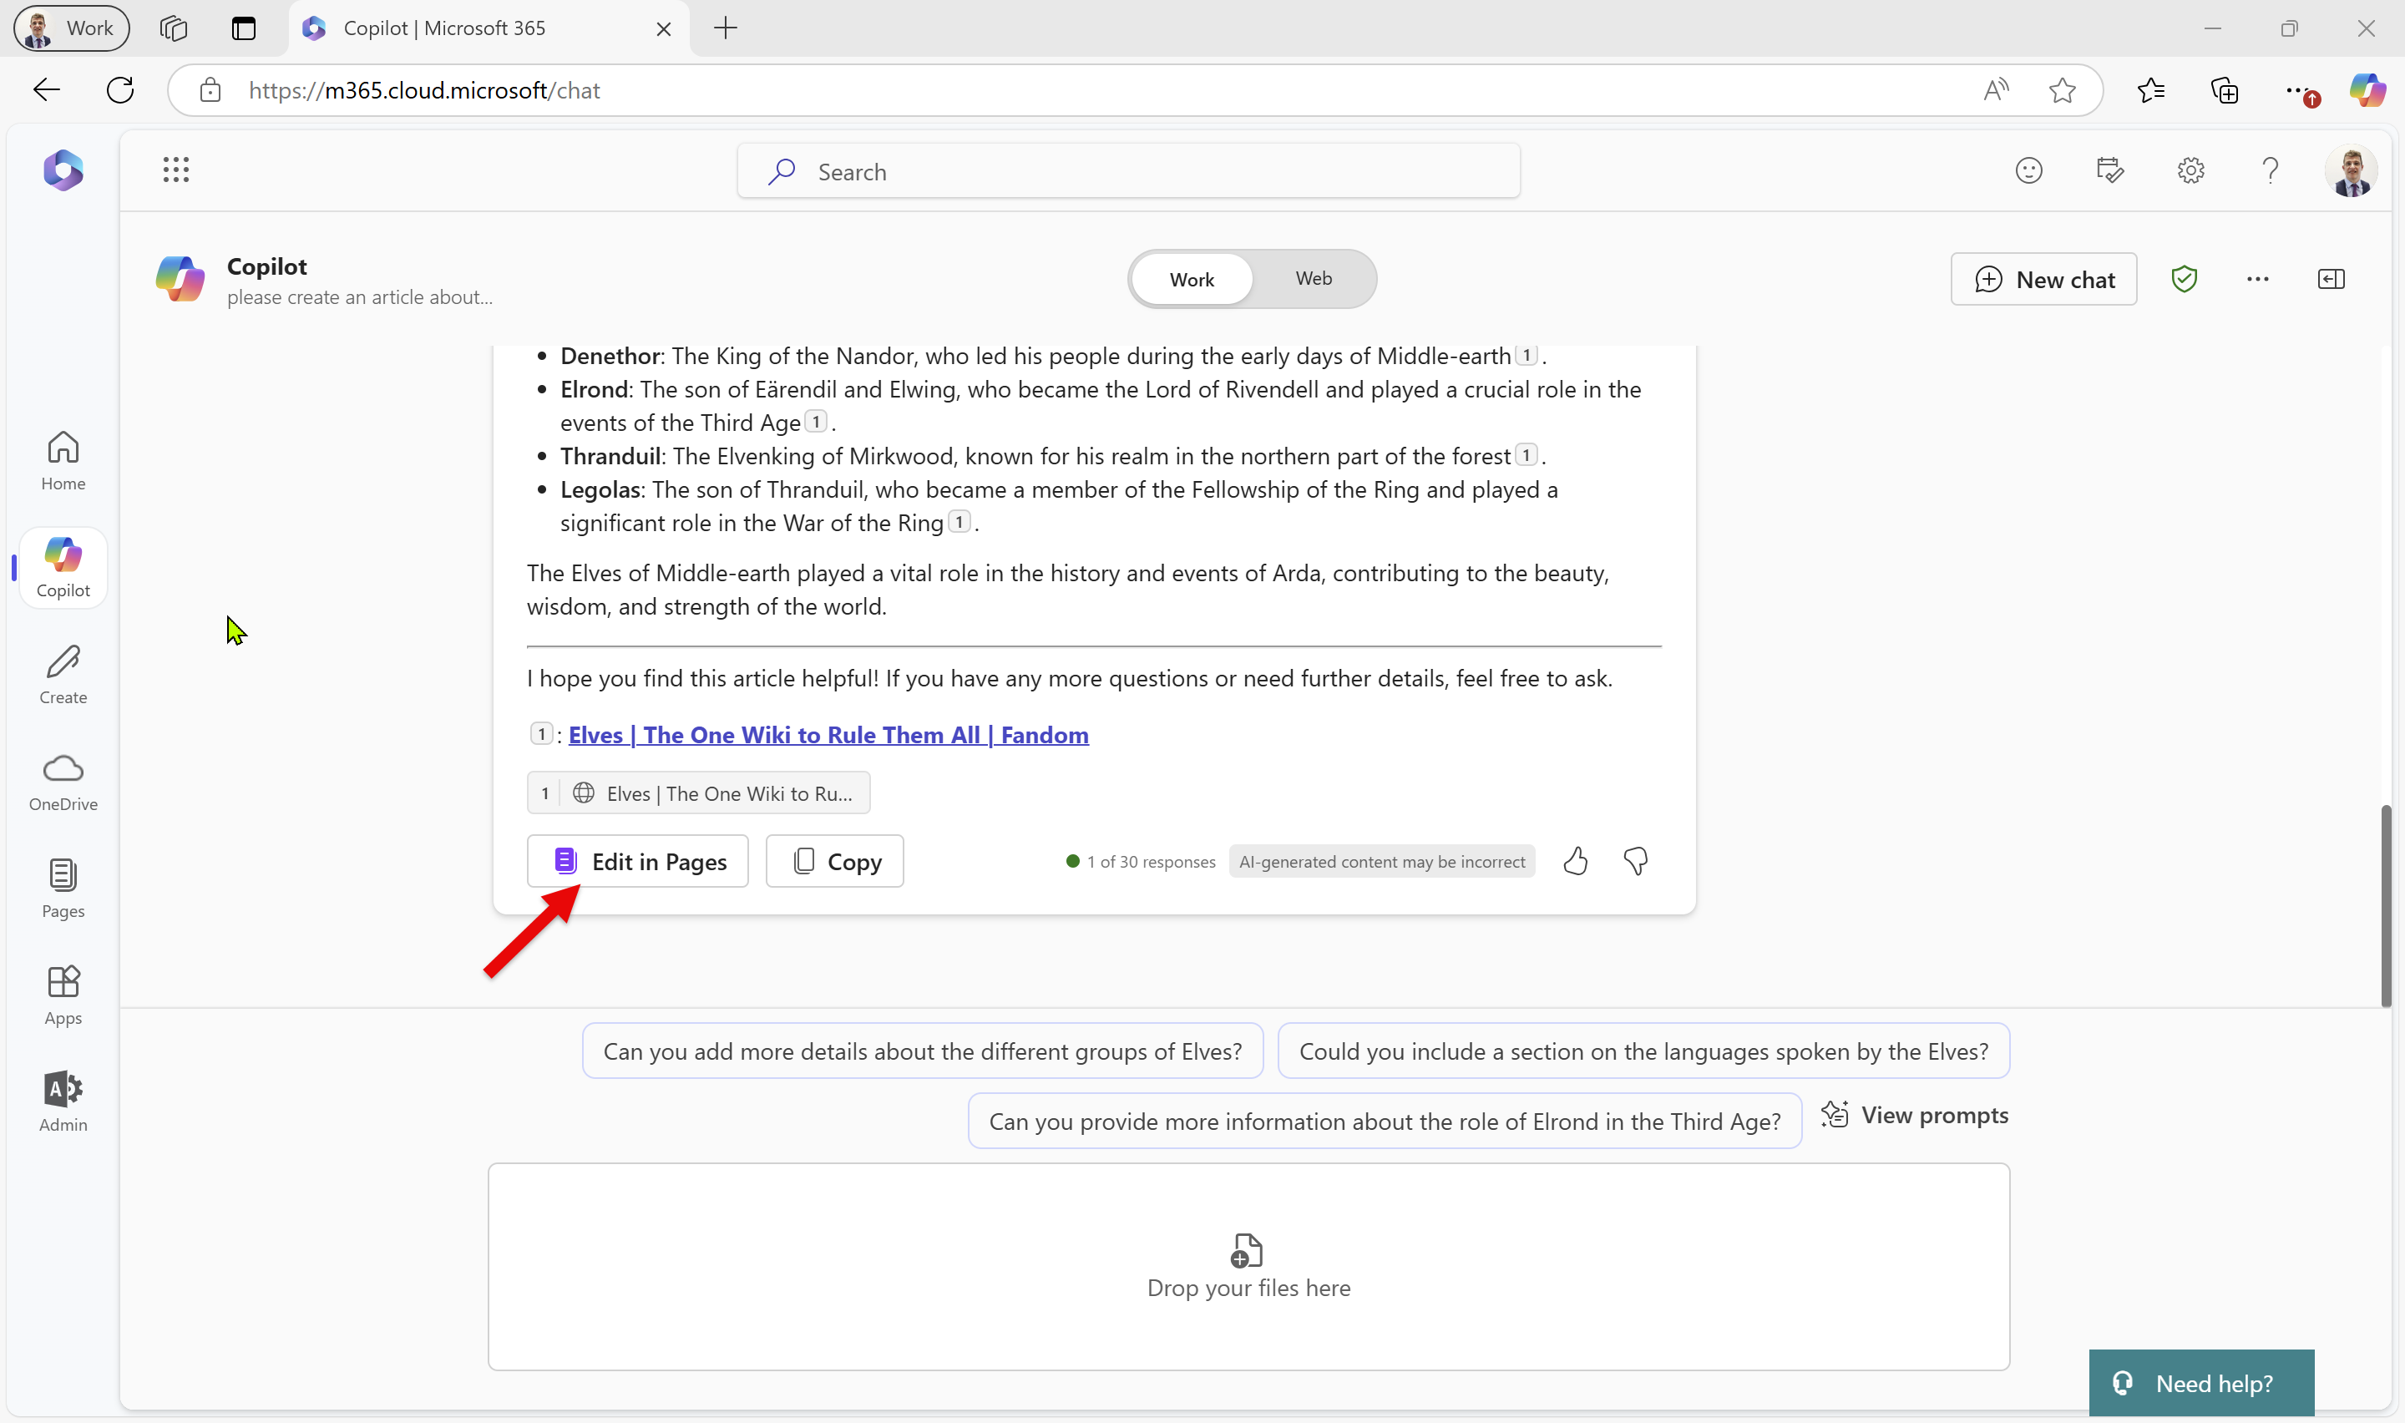Open Pages in the sidebar
The height and width of the screenshot is (1423, 2405).
click(63, 889)
